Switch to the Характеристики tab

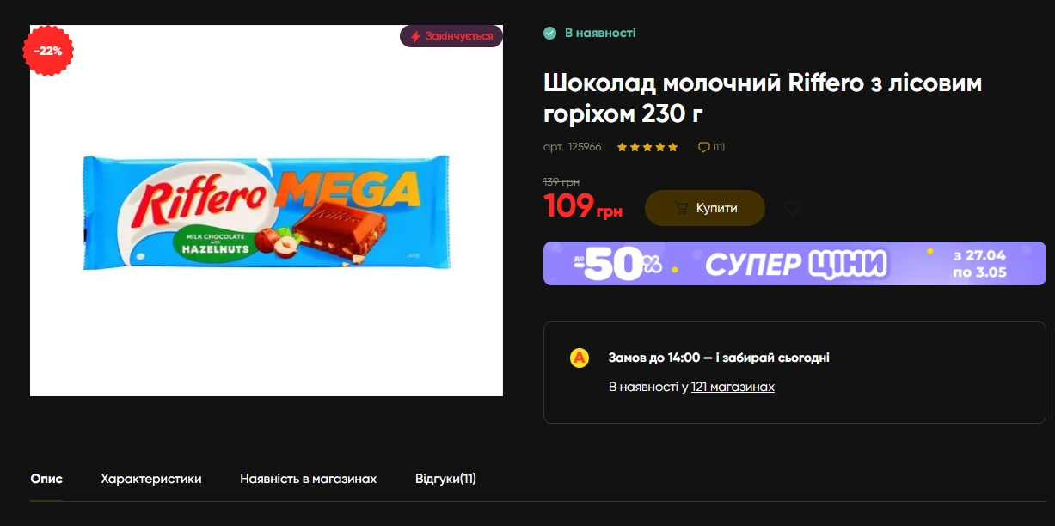point(151,479)
